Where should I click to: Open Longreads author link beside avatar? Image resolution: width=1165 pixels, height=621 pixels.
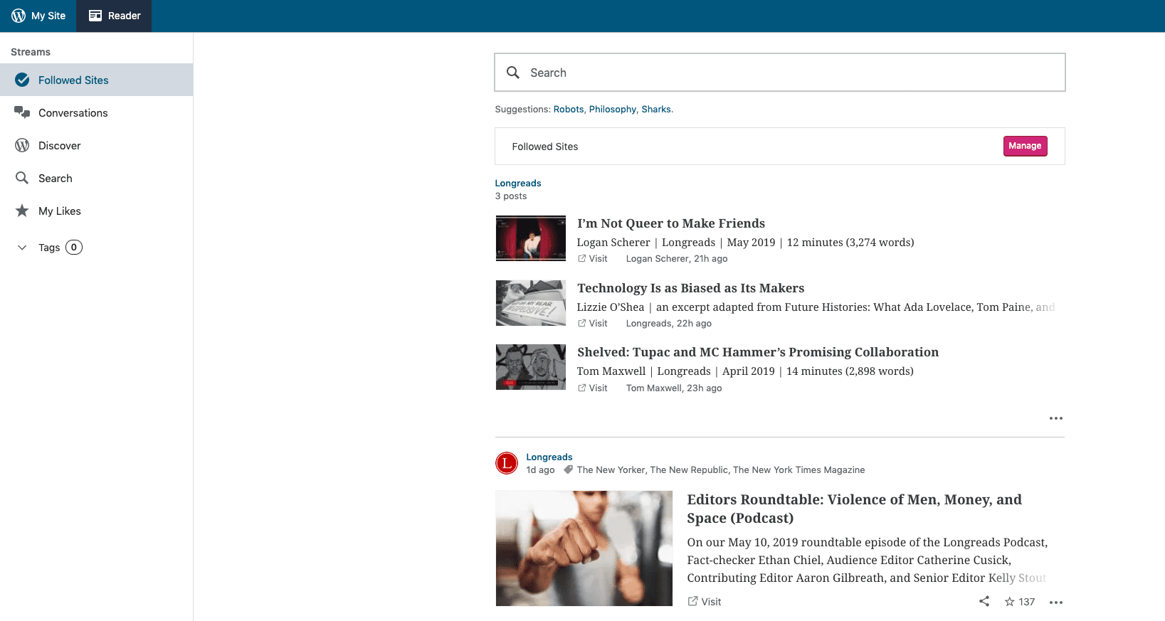point(549,457)
